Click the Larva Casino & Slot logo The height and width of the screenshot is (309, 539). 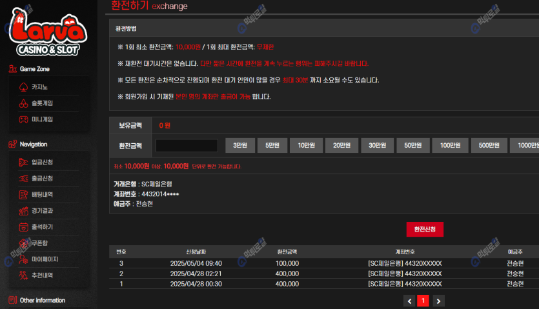49,32
